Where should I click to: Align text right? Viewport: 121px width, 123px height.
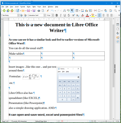point(107,15)
